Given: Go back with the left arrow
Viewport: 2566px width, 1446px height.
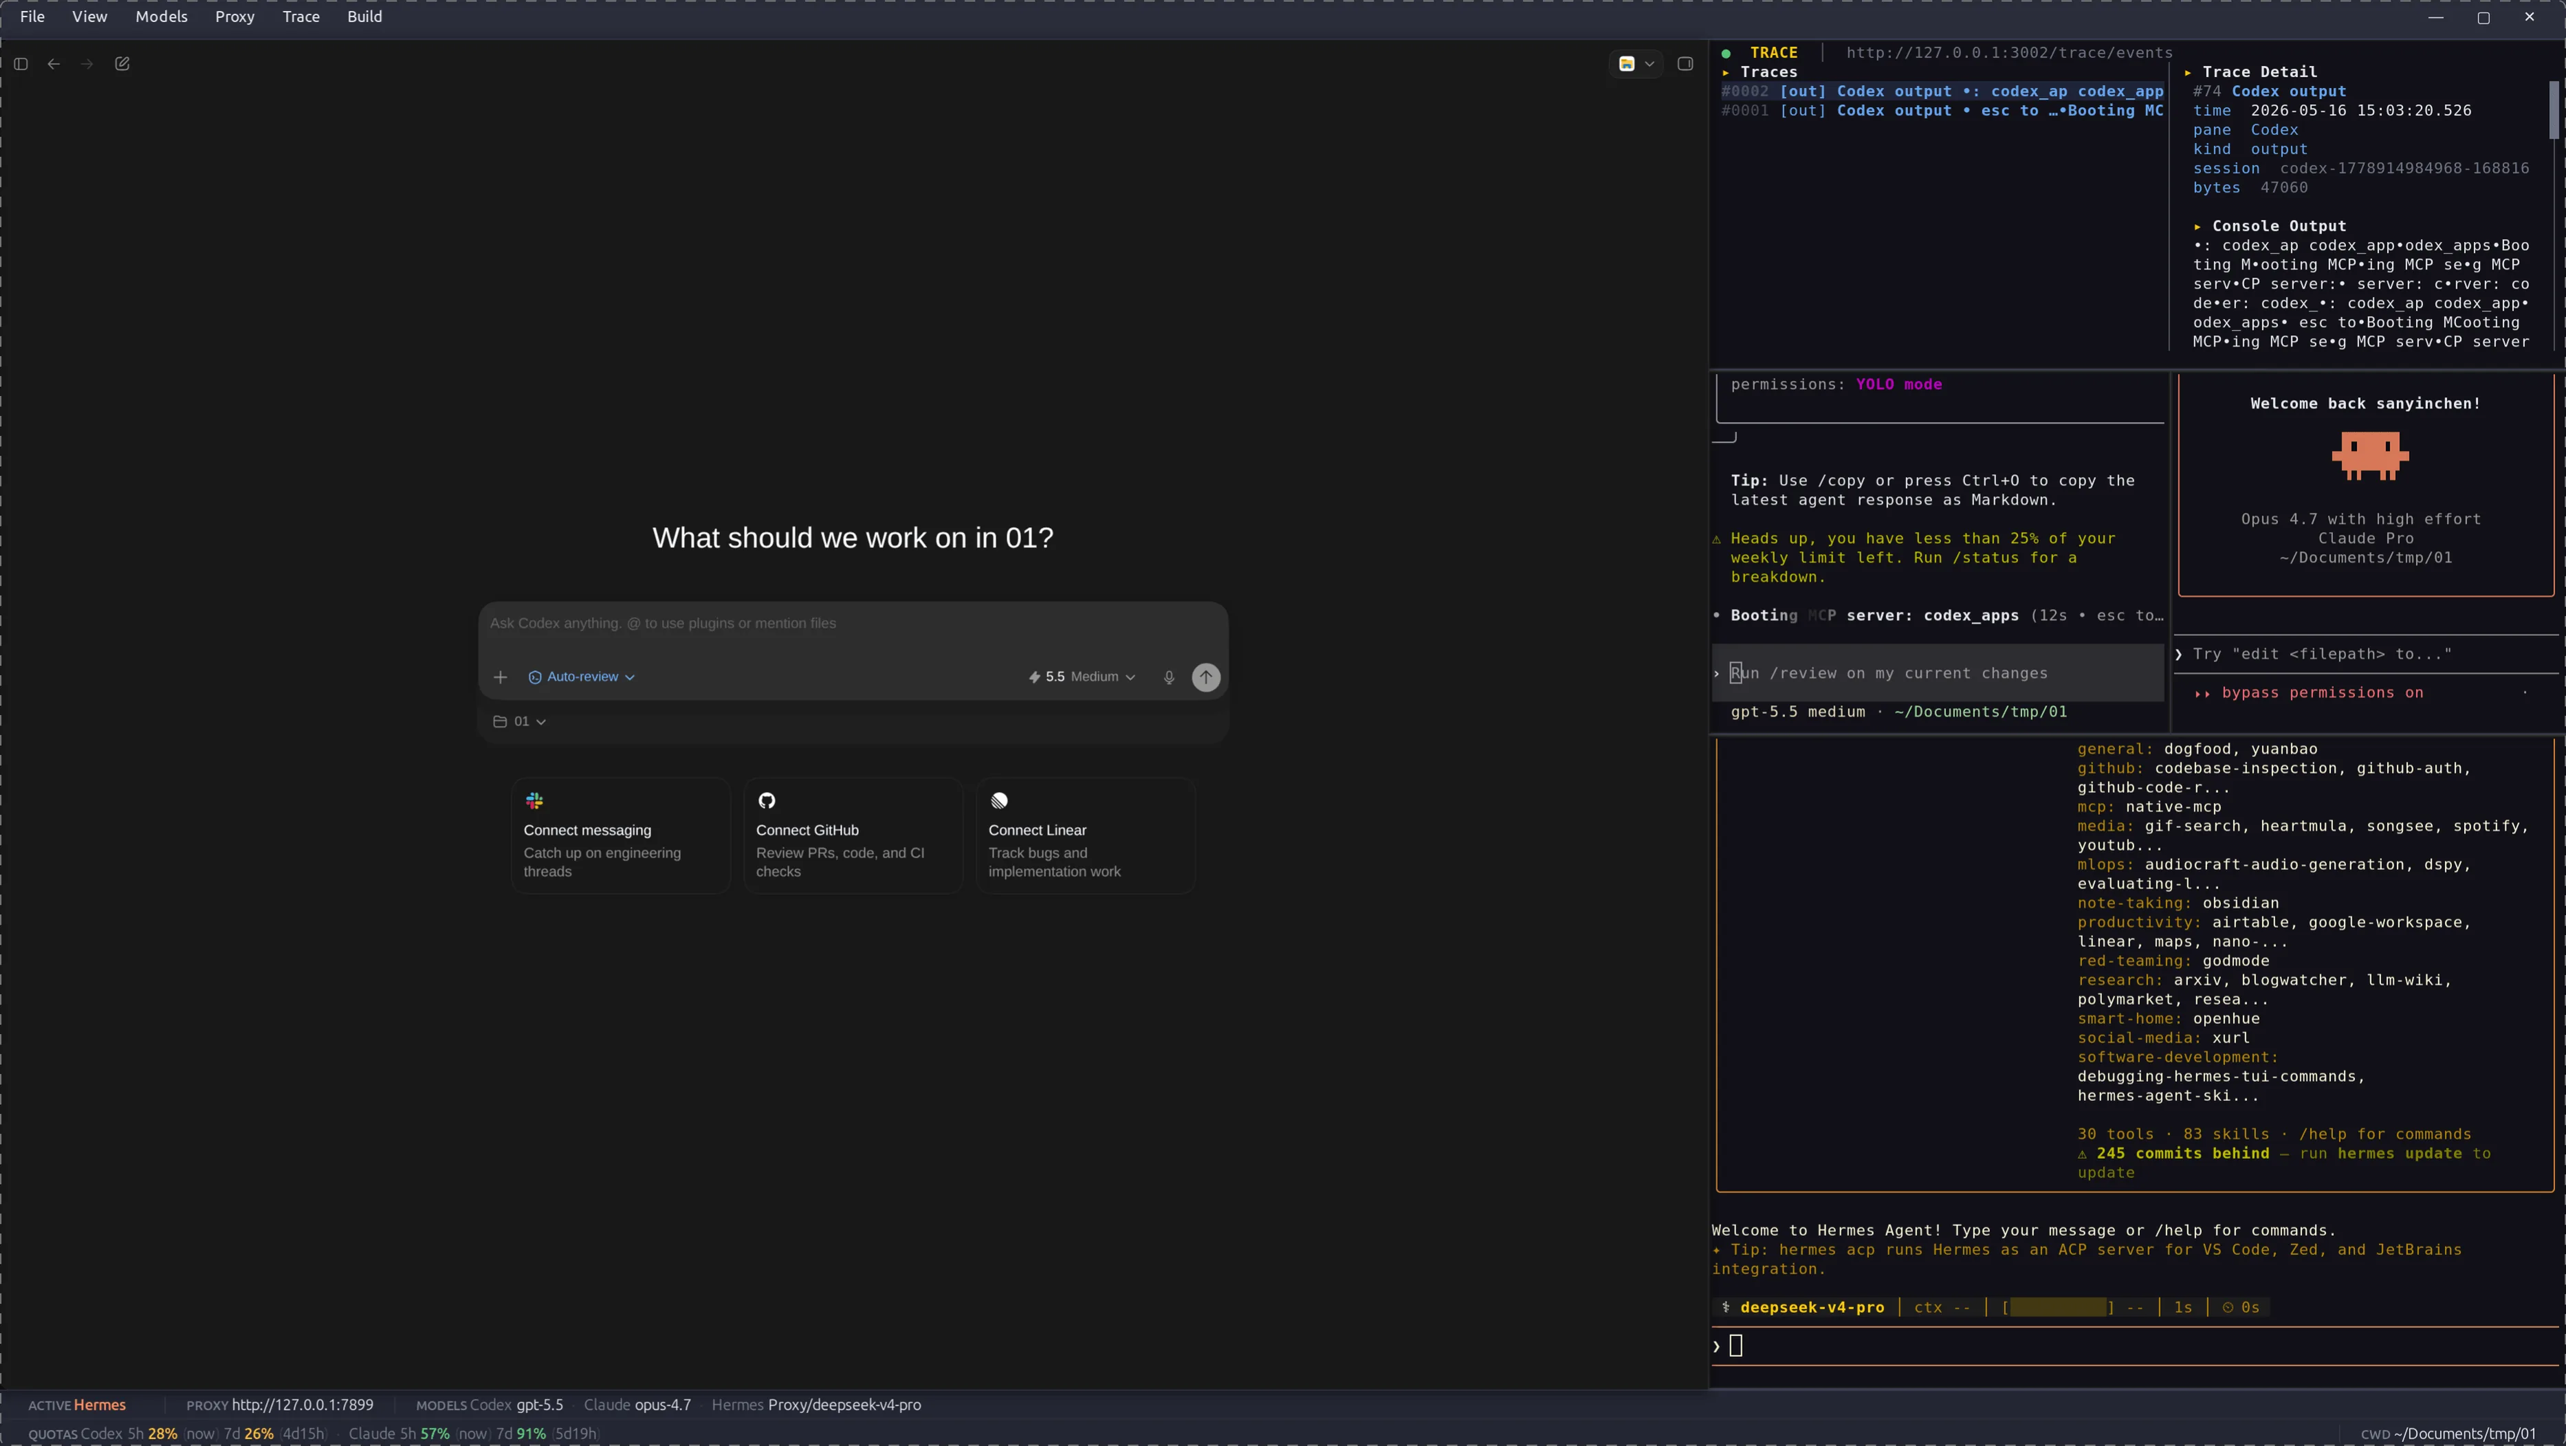Looking at the screenshot, I should tap(54, 64).
